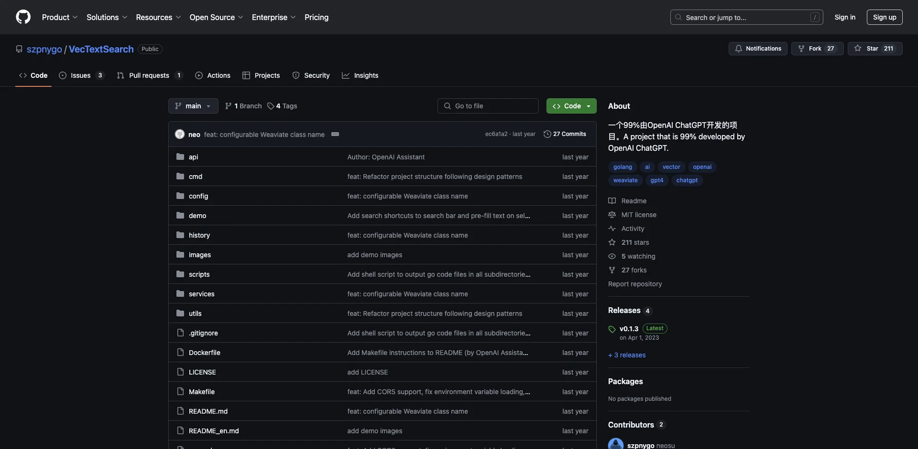918x449 pixels.
Task: Open the Resources menu dropdown
Action: [x=158, y=17]
